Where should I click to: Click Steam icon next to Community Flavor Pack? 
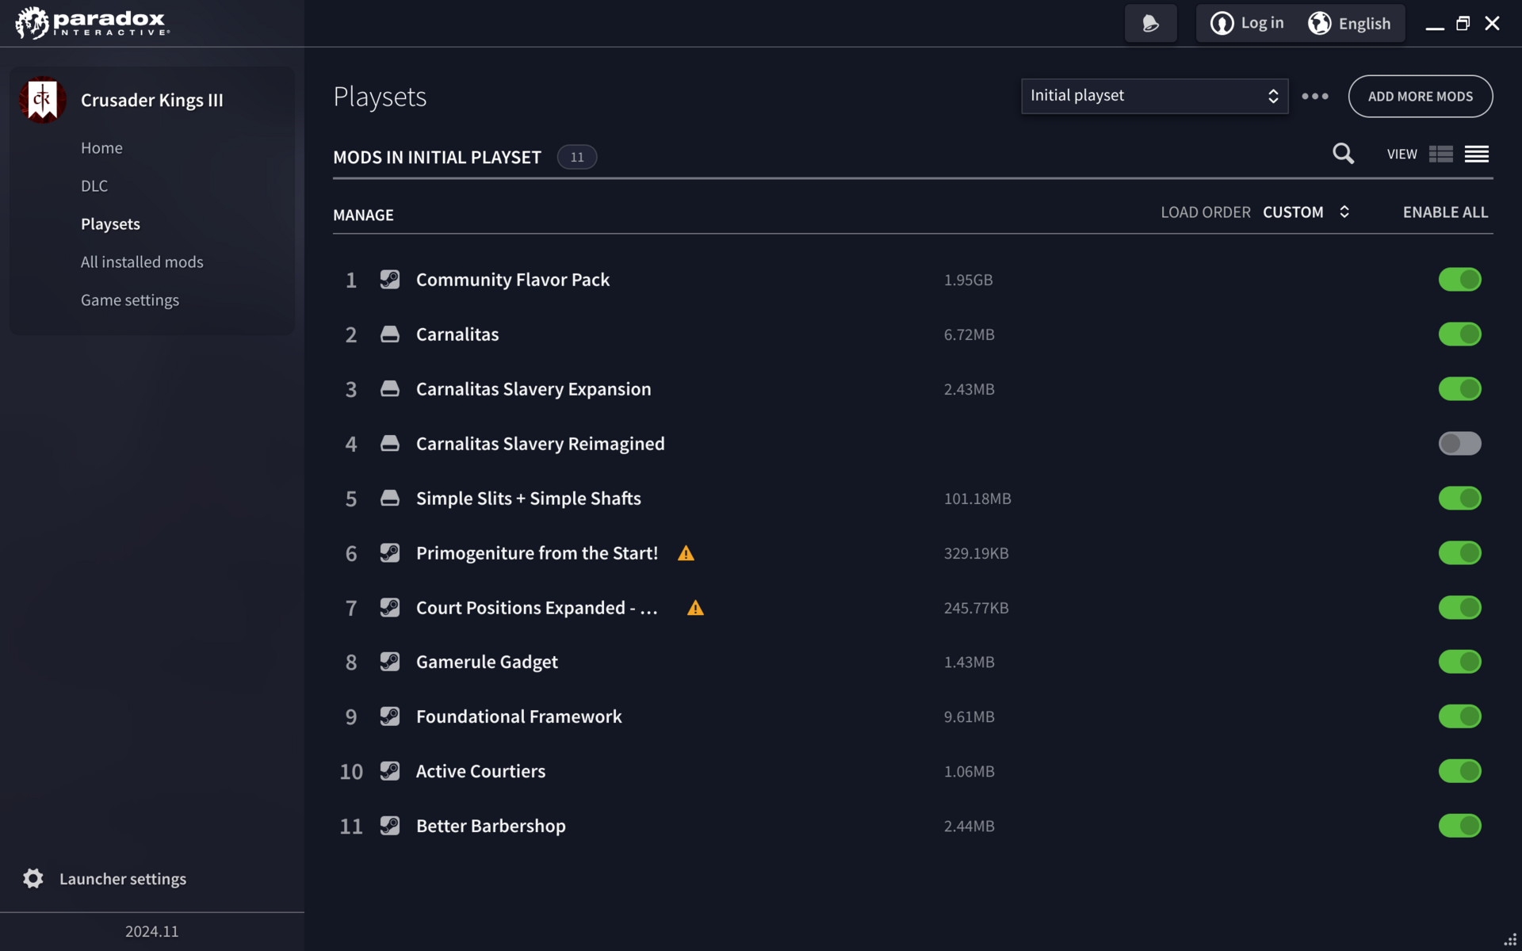[389, 280]
